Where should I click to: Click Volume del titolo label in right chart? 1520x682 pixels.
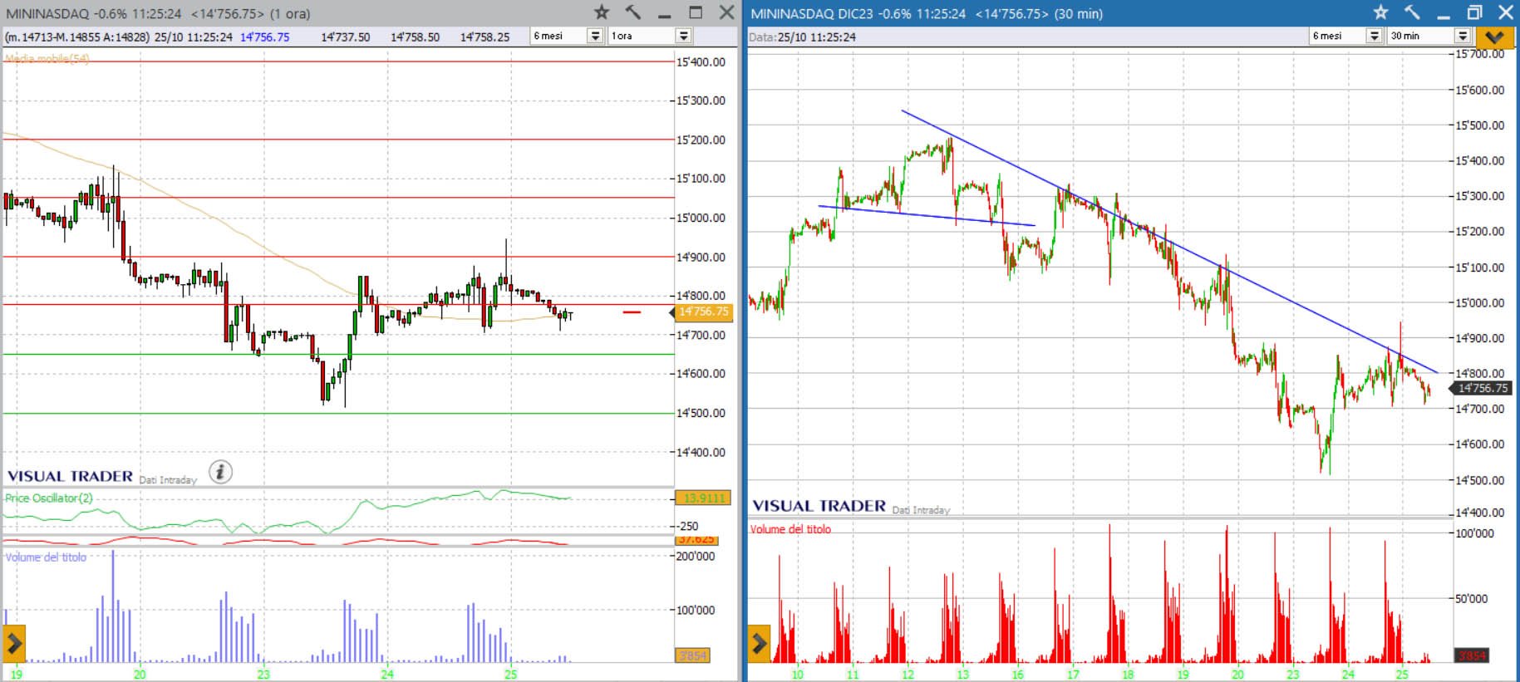[790, 529]
